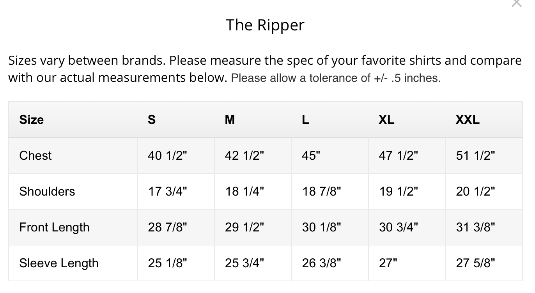Click the tolerance note about .5 inches

point(336,78)
